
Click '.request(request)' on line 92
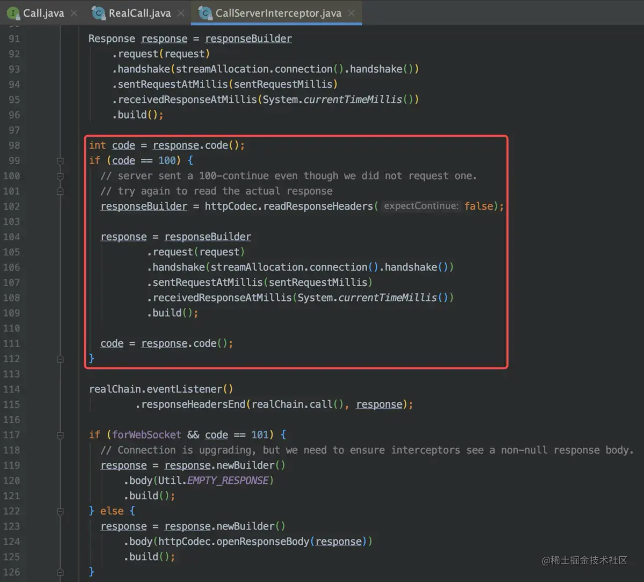coord(161,54)
